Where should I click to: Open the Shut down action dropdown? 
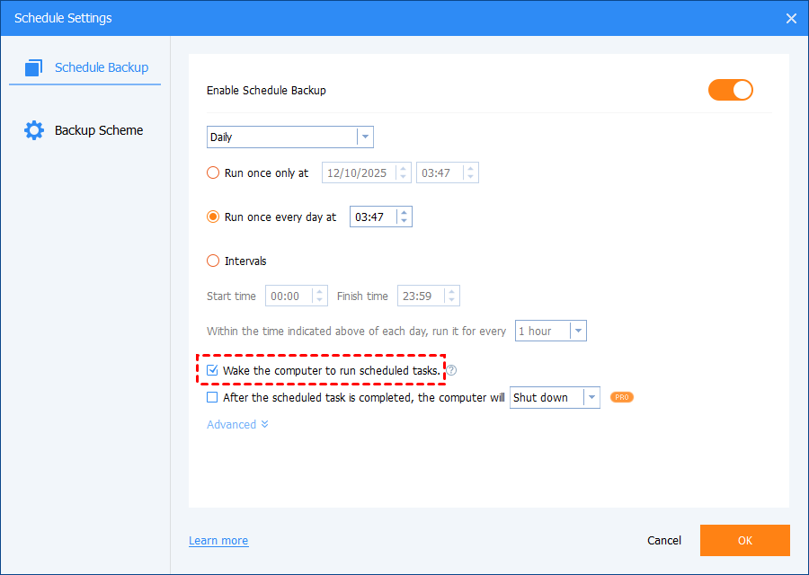tap(555, 397)
